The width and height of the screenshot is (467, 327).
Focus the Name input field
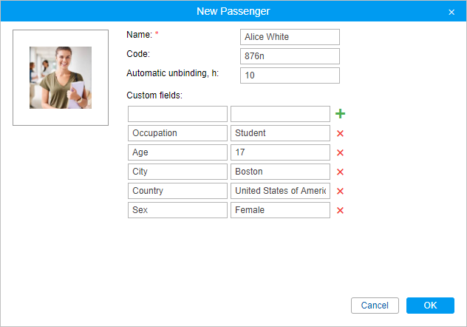(x=290, y=37)
